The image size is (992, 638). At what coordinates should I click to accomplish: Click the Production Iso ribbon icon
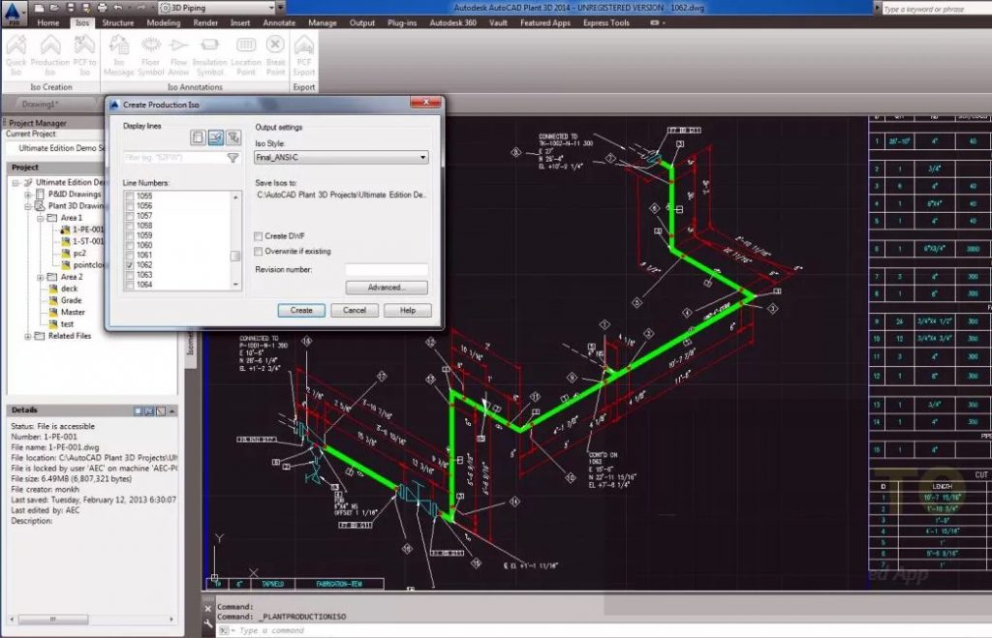coord(50,55)
